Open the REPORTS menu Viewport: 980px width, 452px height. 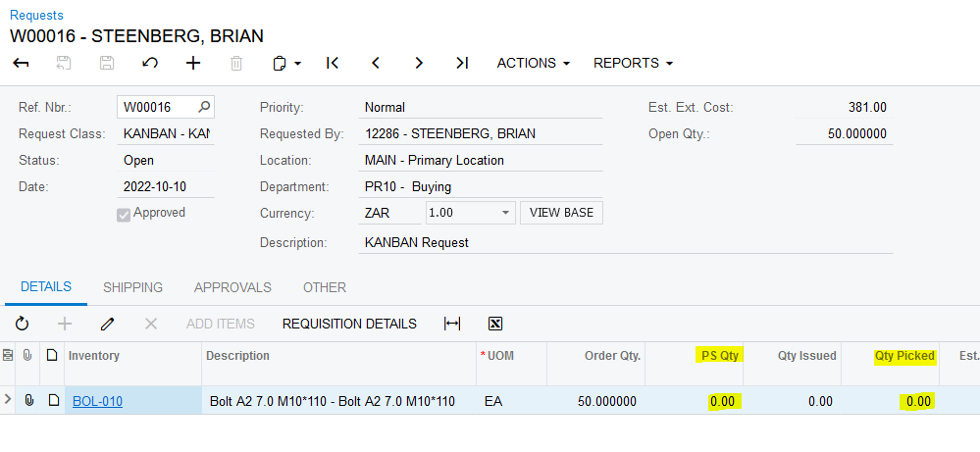click(x=633, y=63)
